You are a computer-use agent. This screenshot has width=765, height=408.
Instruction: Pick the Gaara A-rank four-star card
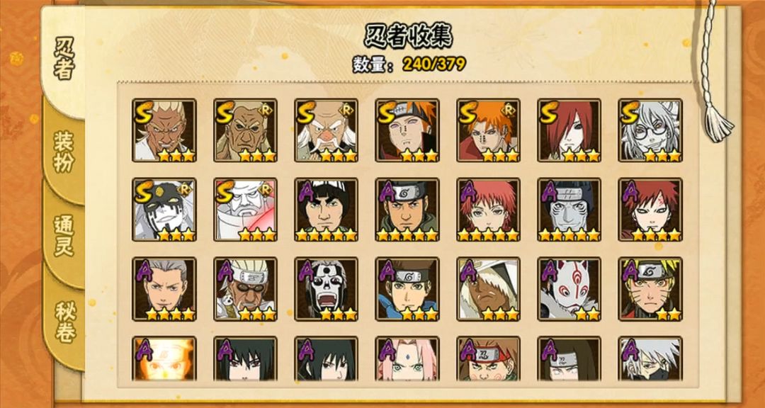(650, 210)
